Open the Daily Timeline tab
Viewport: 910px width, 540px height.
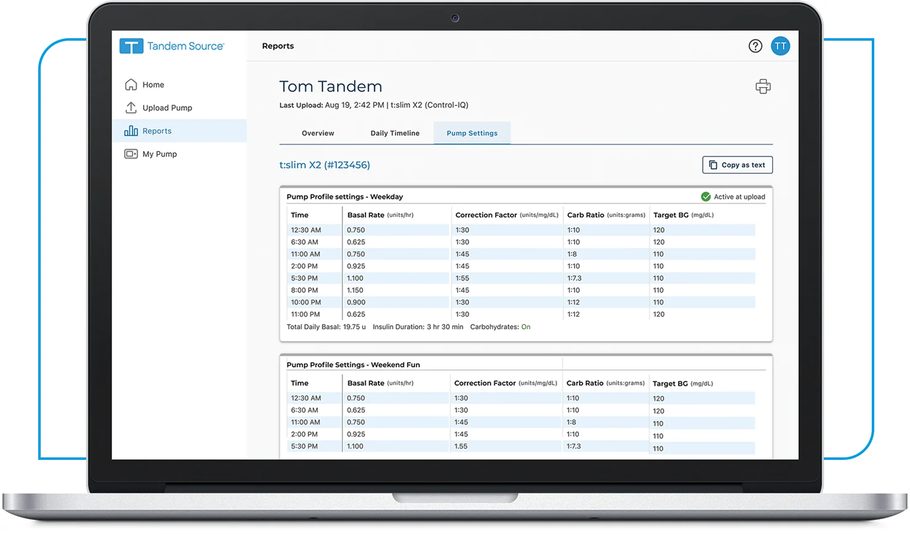[x=395, y=133]
